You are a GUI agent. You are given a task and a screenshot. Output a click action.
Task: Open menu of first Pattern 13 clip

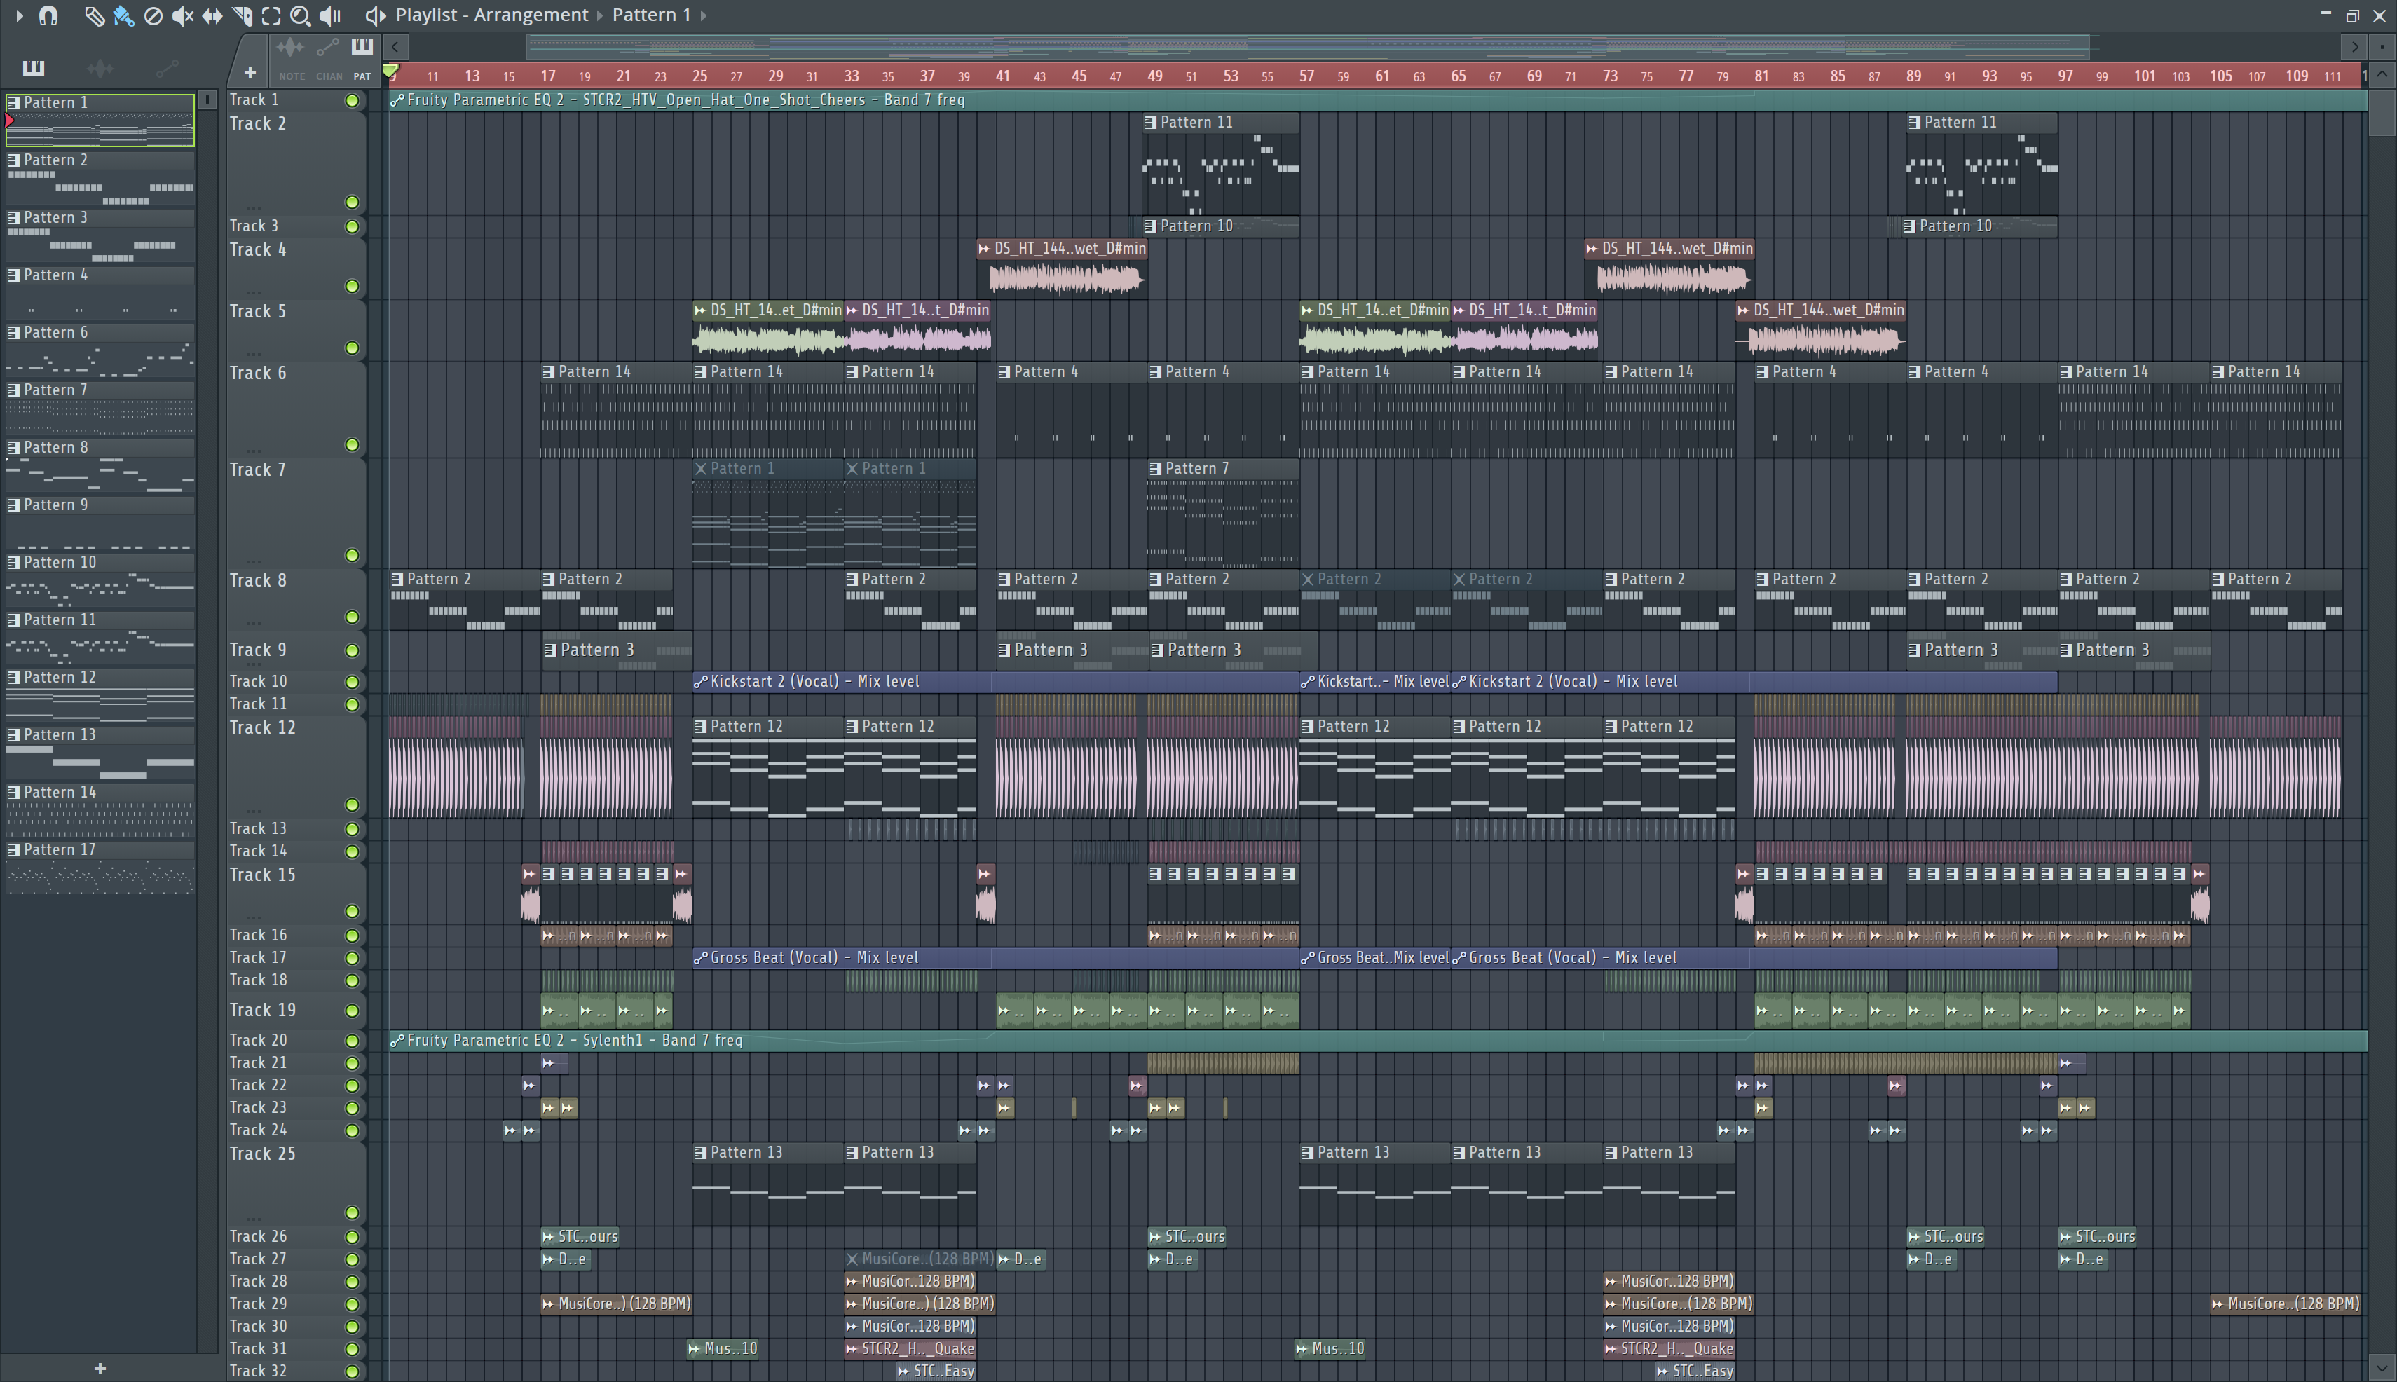(x=701, y=1152)
